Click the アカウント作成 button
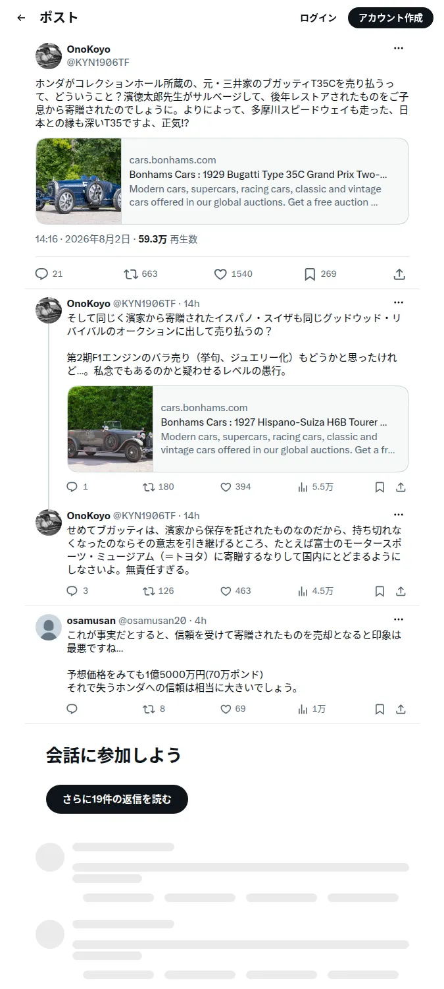The image size is (444, 989). click(x=391, y=18)
